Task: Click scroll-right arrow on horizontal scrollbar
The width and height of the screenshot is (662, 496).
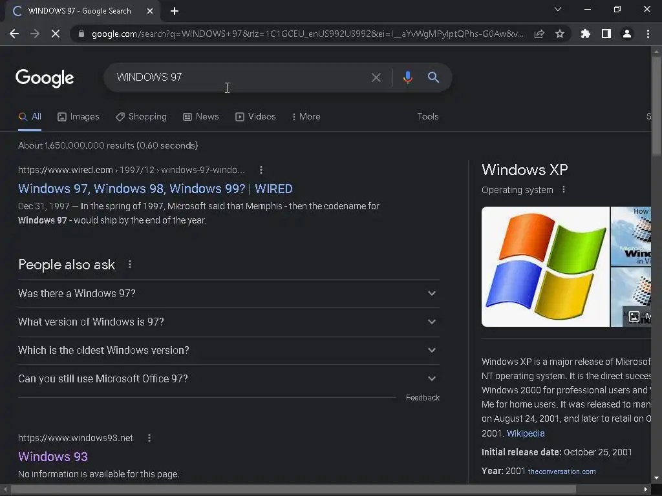Action: (x=646, y=490)
